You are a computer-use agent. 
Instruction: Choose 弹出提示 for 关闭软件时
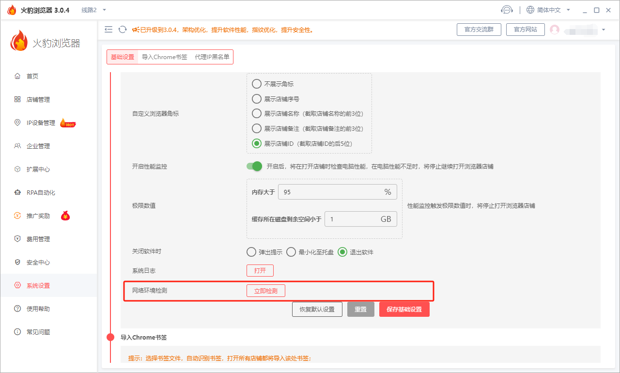click(251, 252)
